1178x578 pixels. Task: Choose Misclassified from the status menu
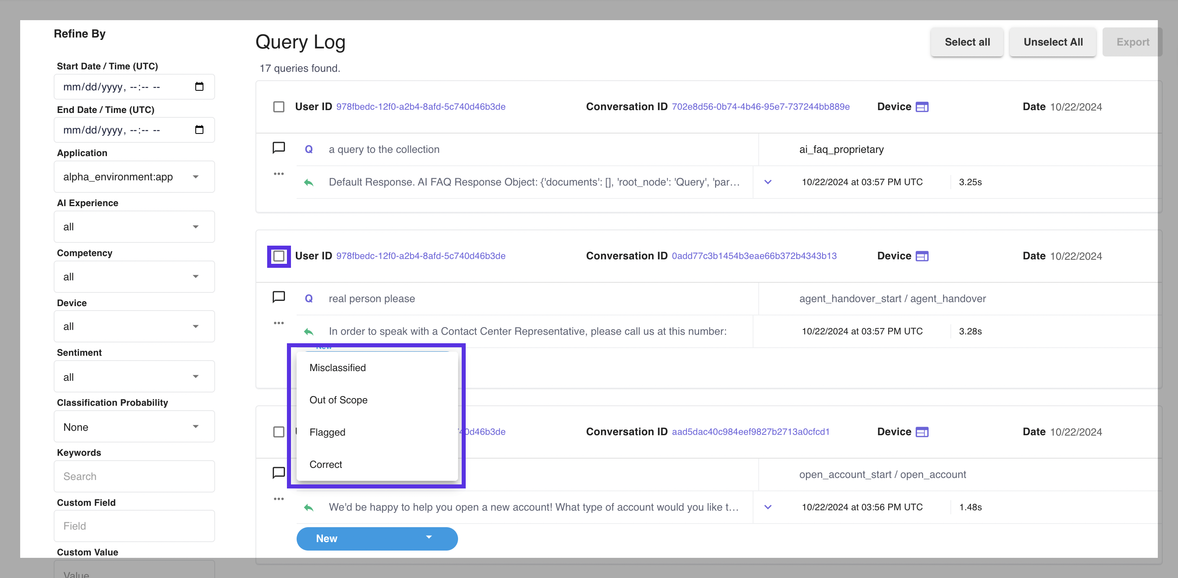(377, 368)
